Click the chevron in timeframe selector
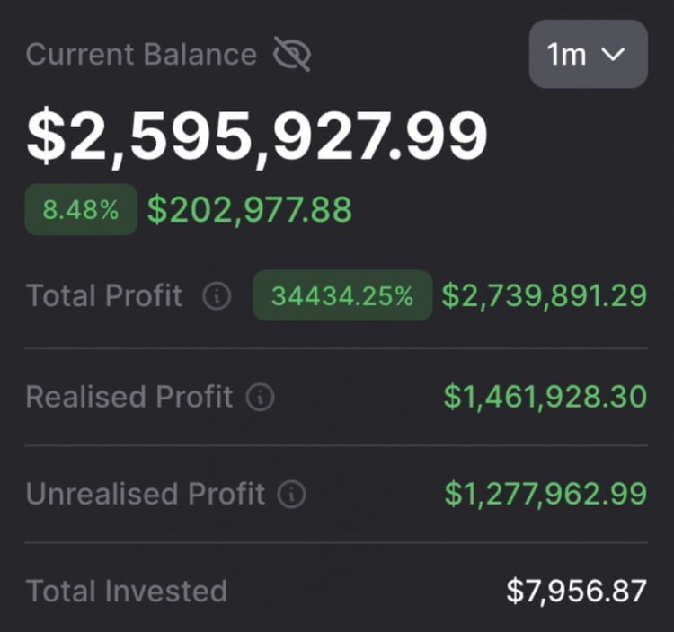Screen dimensions: 674x632 pos(614,55)
